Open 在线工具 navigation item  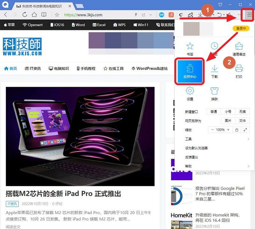coord(113,69)
